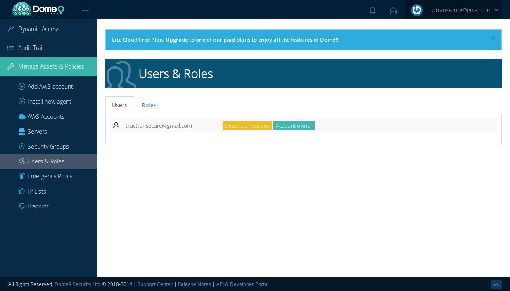
Task: Go to Add AWS account
Action: pyautogui.click(x=50, y=87)
